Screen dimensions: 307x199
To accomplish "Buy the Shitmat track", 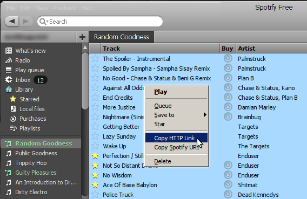I will (x=228, y=185).
